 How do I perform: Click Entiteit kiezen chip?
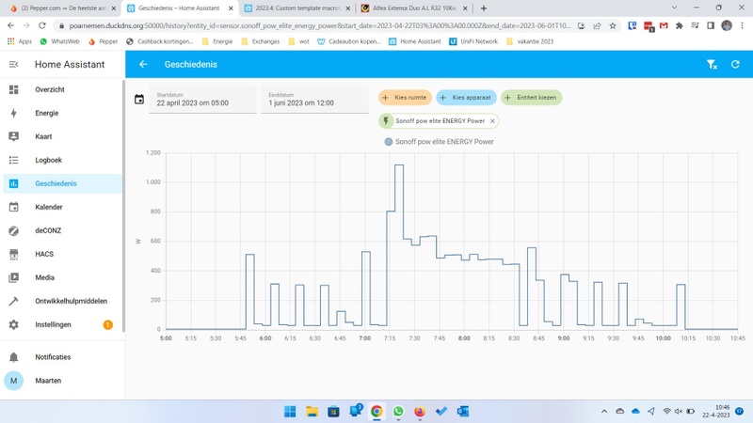pos(531,98)
